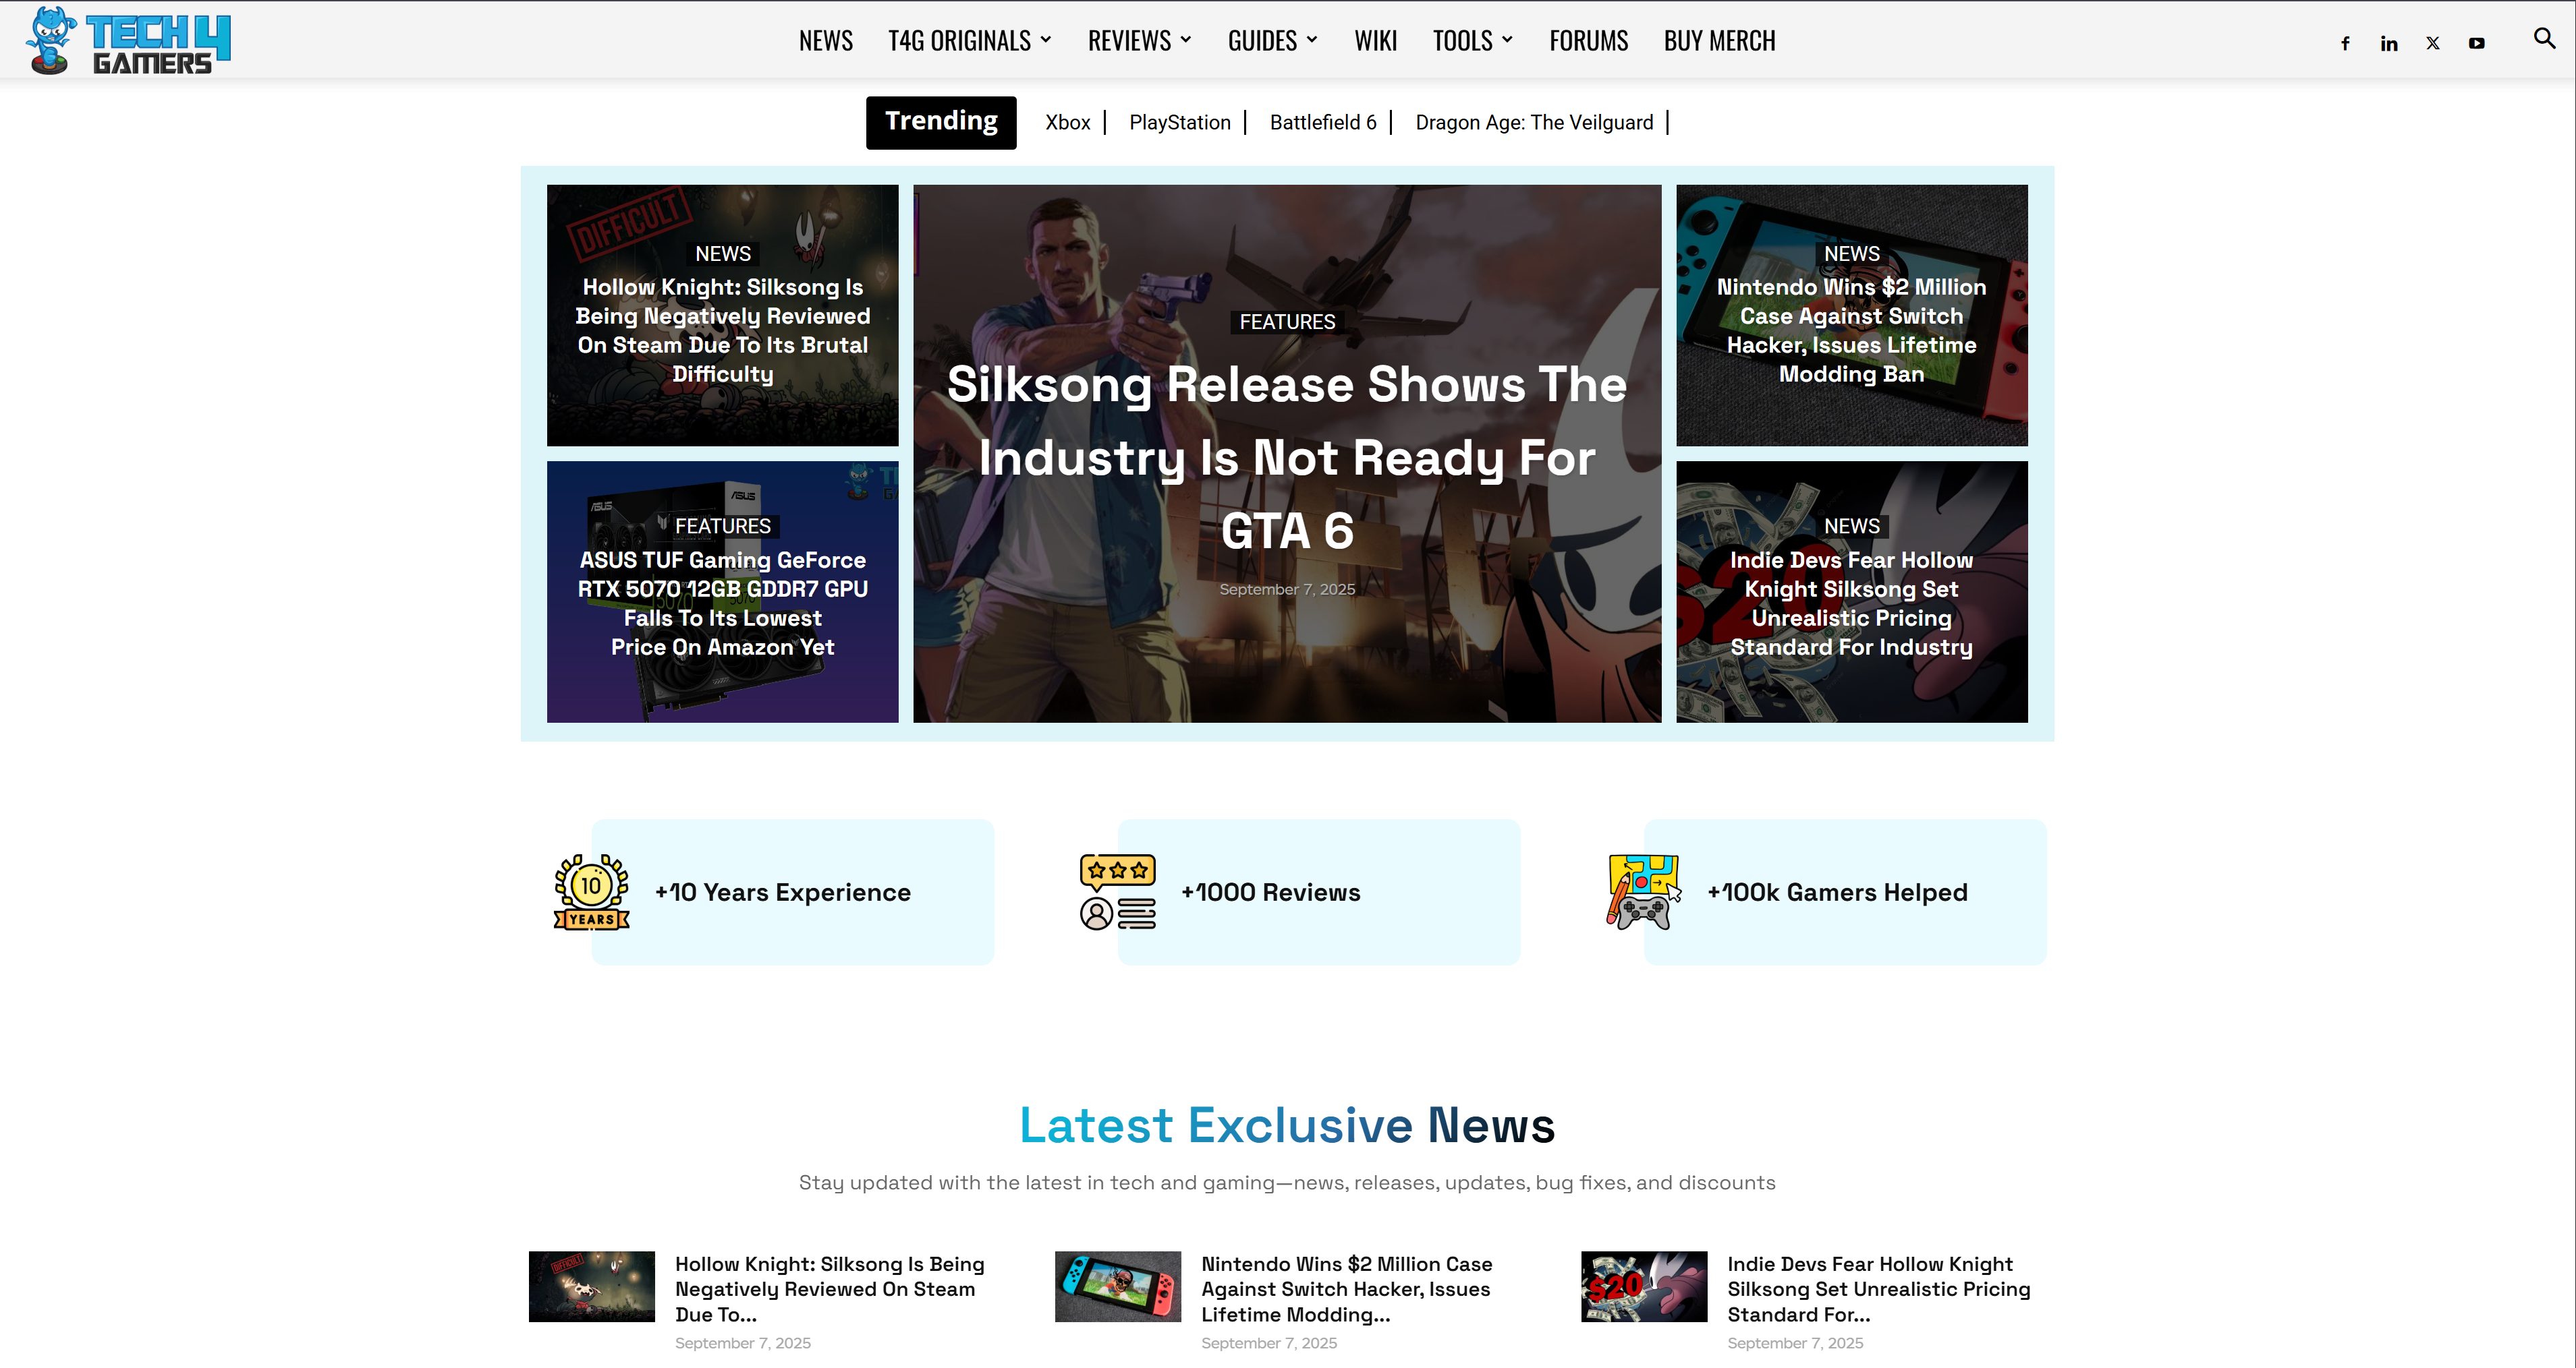Click FEATURES tag on the GTA 6 article

click(1287, 322)
